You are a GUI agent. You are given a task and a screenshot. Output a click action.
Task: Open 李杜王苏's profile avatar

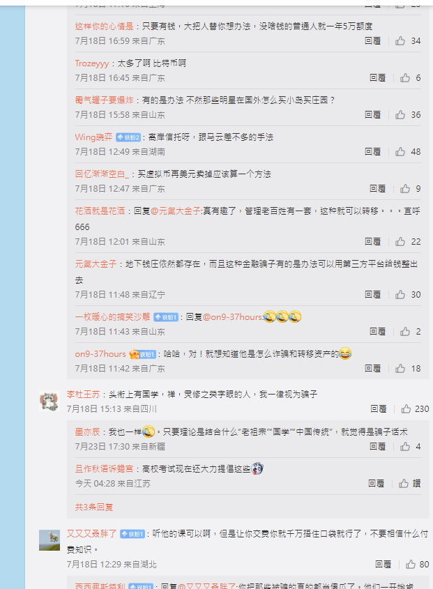coord(50,401)
